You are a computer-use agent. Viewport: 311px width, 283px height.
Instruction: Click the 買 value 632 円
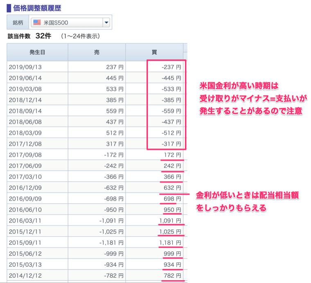[x=172, y=188]
